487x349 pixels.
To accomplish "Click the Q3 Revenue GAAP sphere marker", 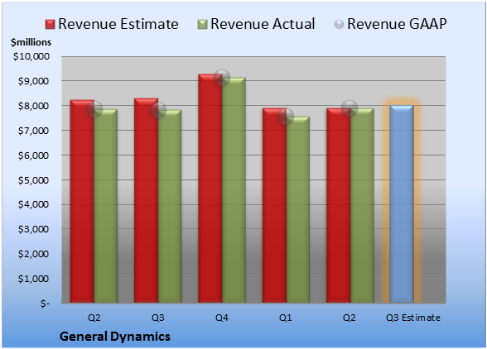I will (158, 110).
